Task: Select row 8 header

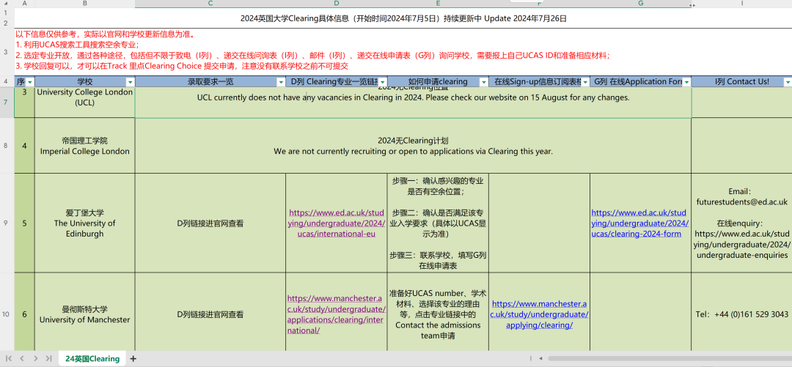Action: tap(7, 145)
